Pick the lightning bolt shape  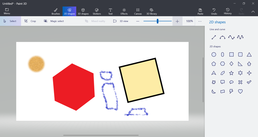click(x=231, y=91)
